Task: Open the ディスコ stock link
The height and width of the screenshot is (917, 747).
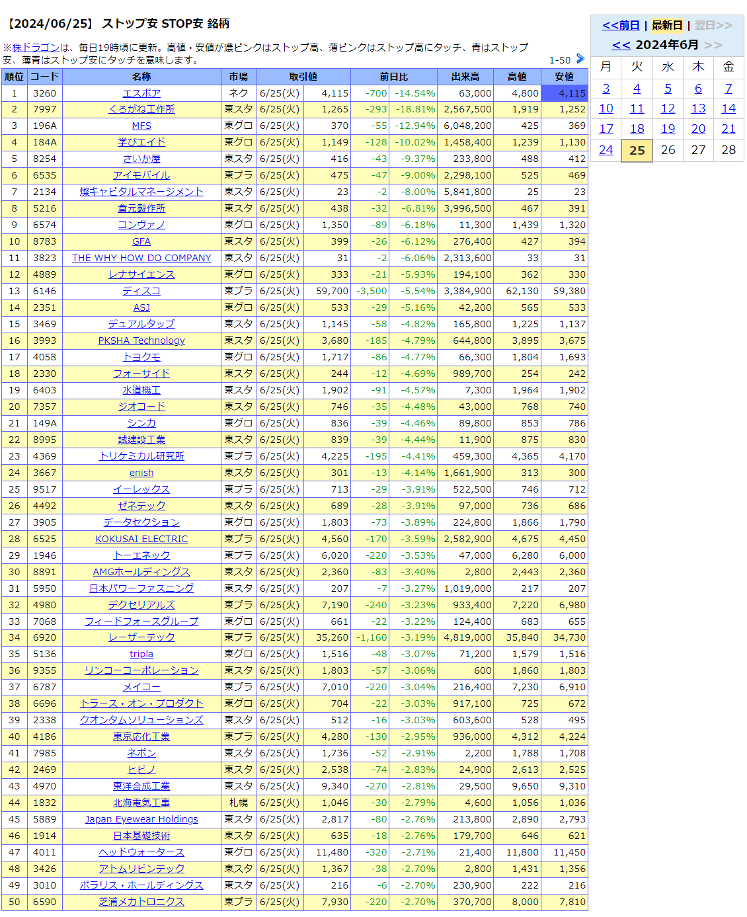Action: tap(141, 291)
